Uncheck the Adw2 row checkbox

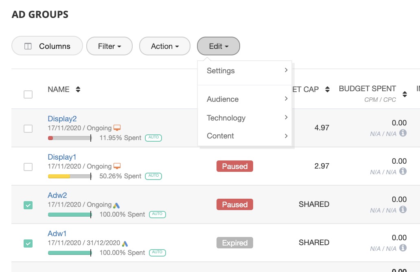point(28,205)
